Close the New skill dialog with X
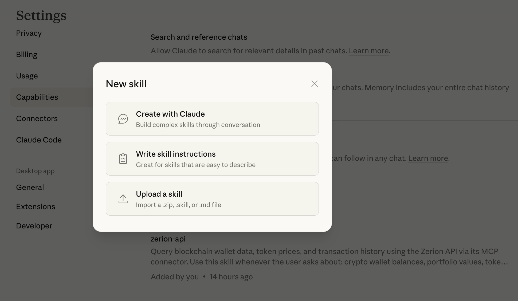Screen dimensions: 518x301 (x=314, y=84)
